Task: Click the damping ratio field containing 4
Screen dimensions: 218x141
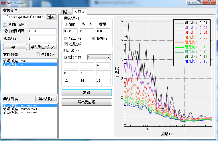Action: (x=103, y=65)
